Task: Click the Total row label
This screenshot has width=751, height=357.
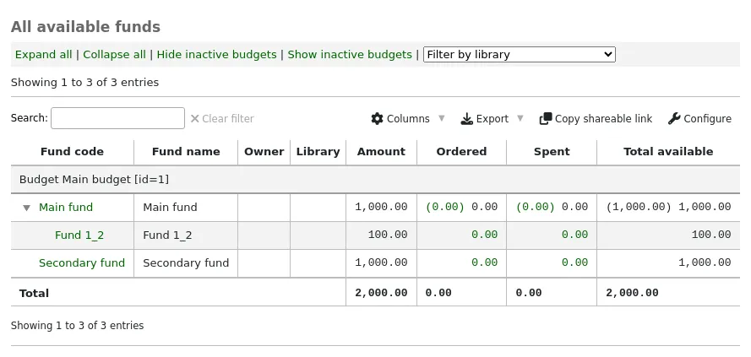Action: [x=34, y=294]
